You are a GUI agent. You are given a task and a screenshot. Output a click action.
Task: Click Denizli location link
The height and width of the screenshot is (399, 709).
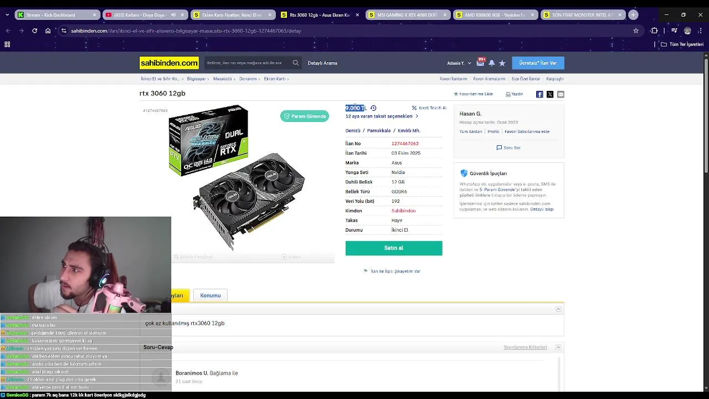(x=353, y=131)
